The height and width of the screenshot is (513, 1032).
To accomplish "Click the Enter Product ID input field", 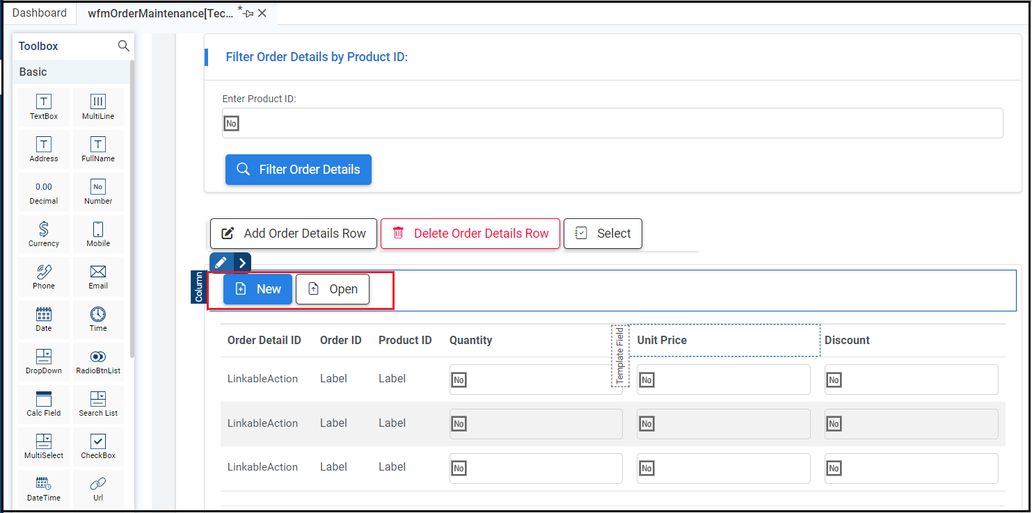I will pyautogui.click(x=612, y=123).
